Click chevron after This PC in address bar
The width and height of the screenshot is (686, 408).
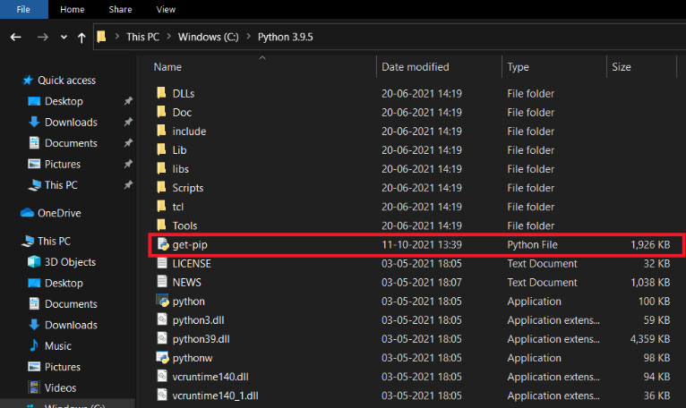pyautogui.click(x=169, y=37)
